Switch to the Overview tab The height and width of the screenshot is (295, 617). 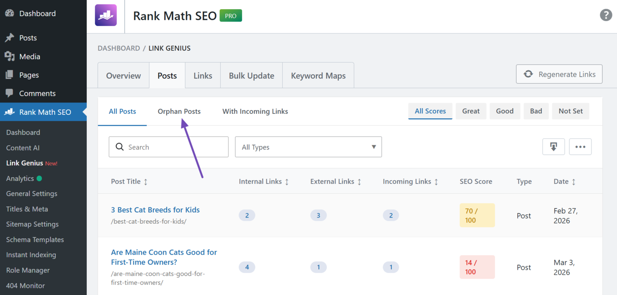(123, 76)
